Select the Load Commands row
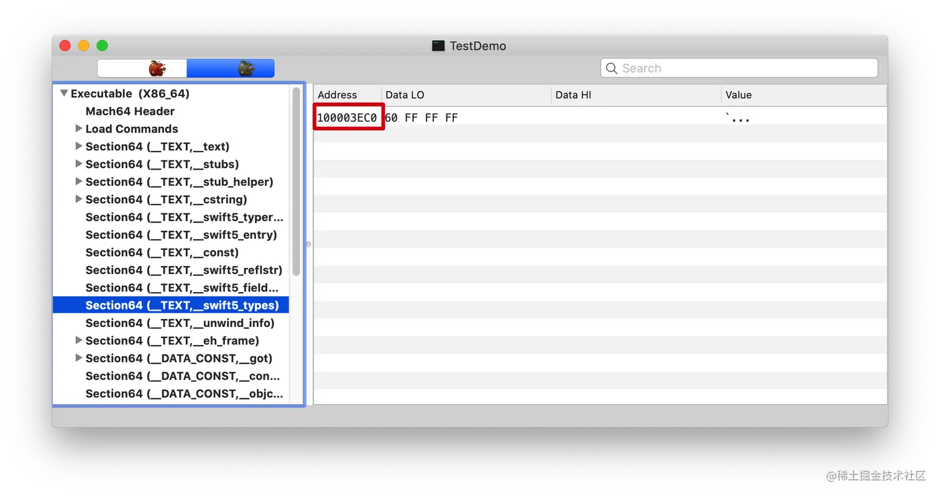 click(171, 129)
